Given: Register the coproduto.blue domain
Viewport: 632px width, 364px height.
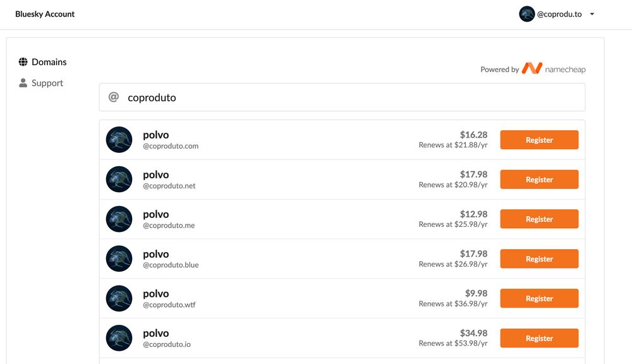Looking at the screenshot, I should 539,259.
